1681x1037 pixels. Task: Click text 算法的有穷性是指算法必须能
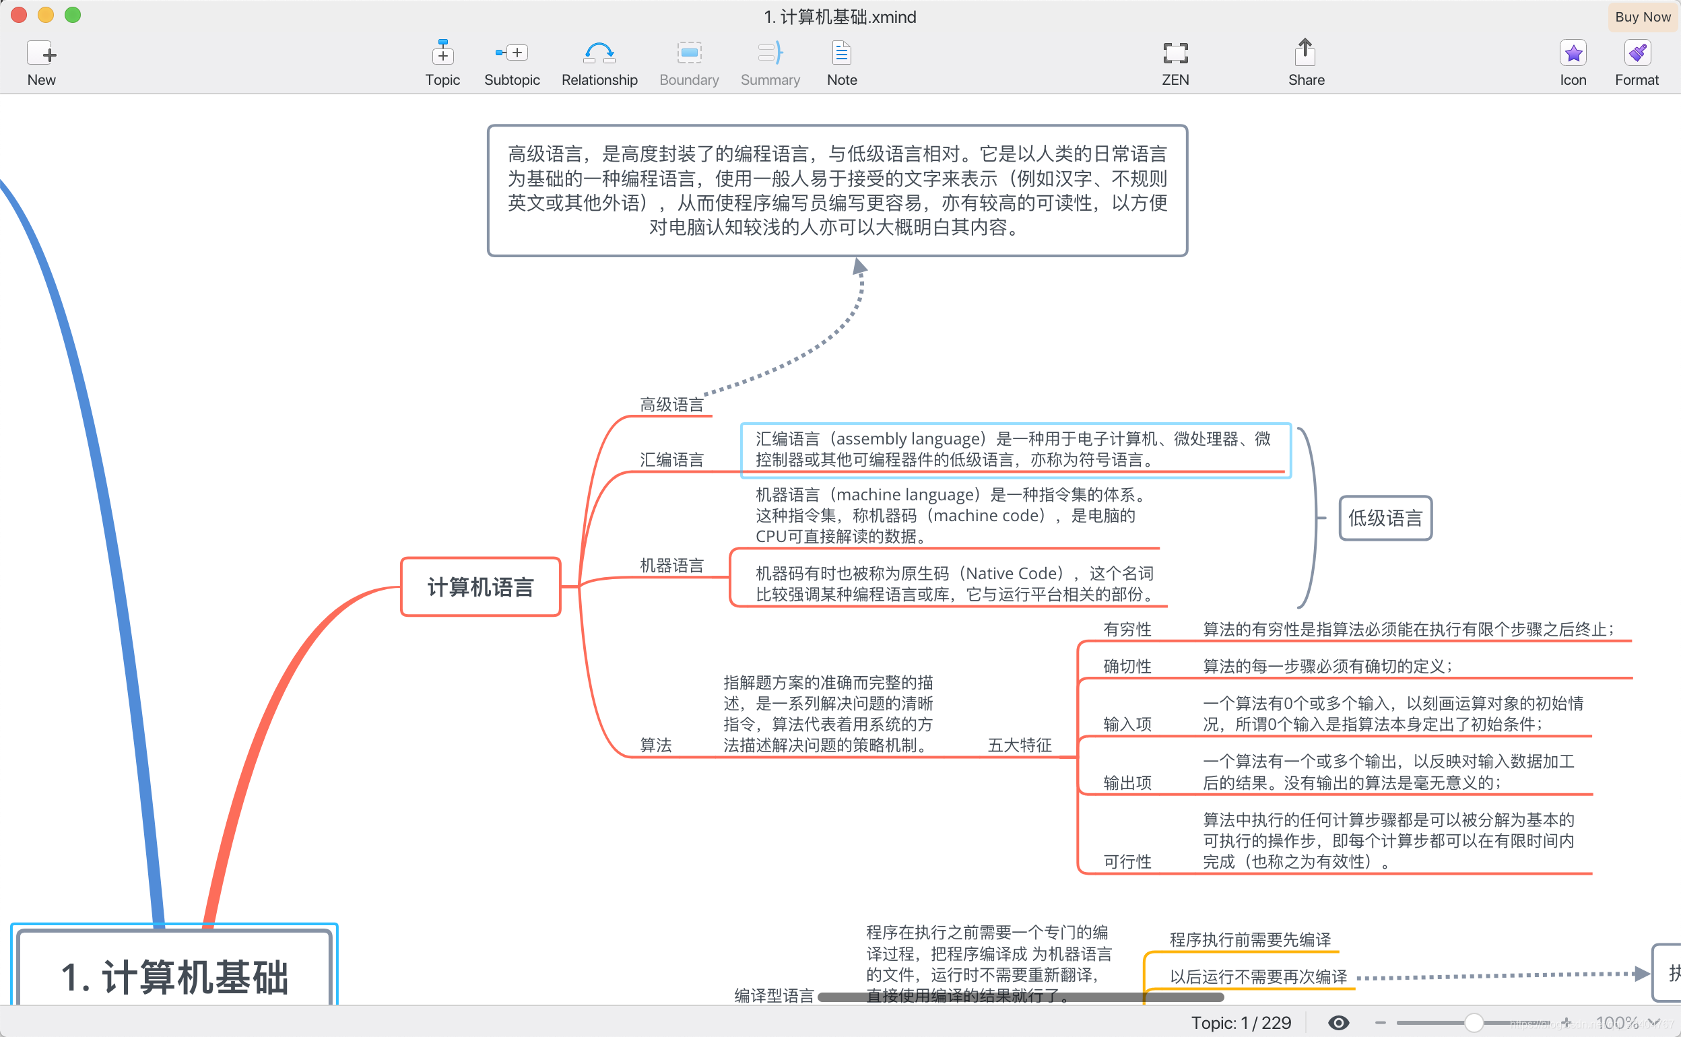click(1409, 629)
